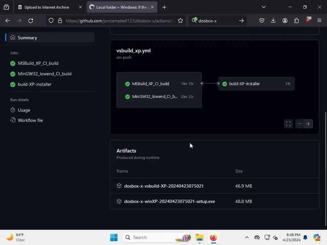Screen dimensions: 327x245
Task: Open the Workflow file link
Action: point(30,120)
